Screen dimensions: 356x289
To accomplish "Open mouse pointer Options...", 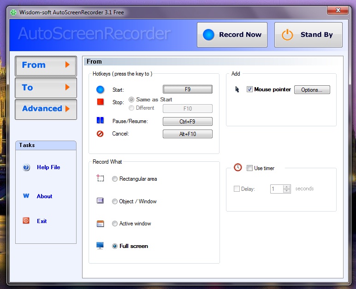I will point(312,90).
